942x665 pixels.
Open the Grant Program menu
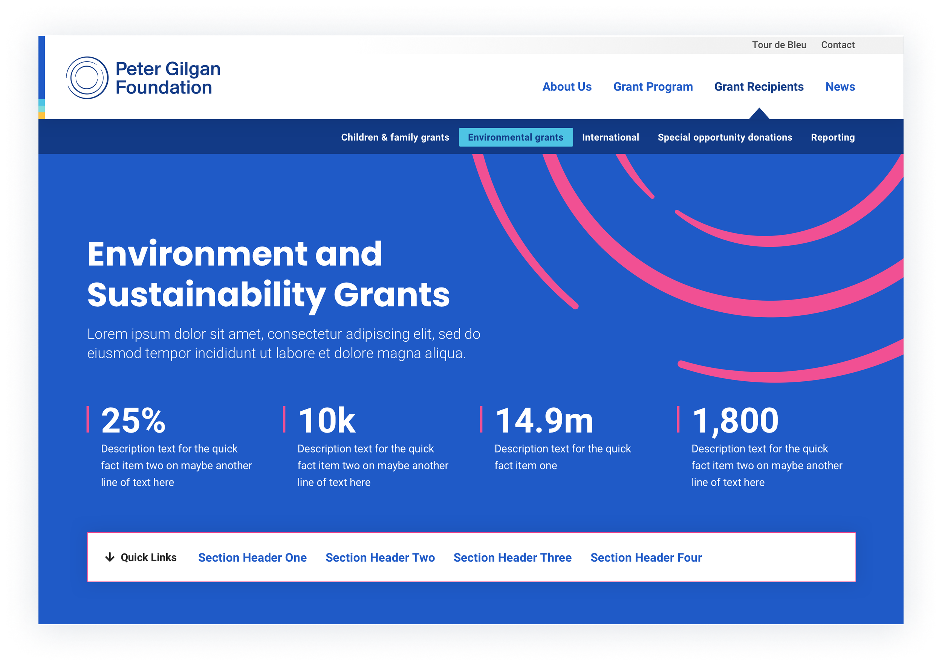point(652,87)
